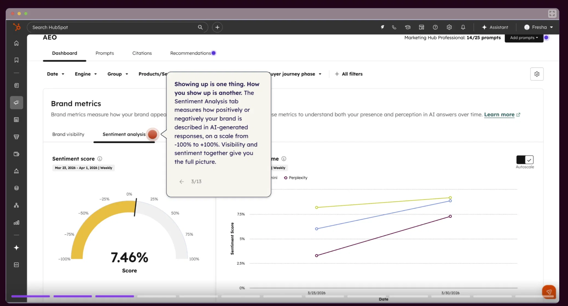Click the magnifying glass search icon
Viewport: 568px width, 306px height.
point(200,27)
